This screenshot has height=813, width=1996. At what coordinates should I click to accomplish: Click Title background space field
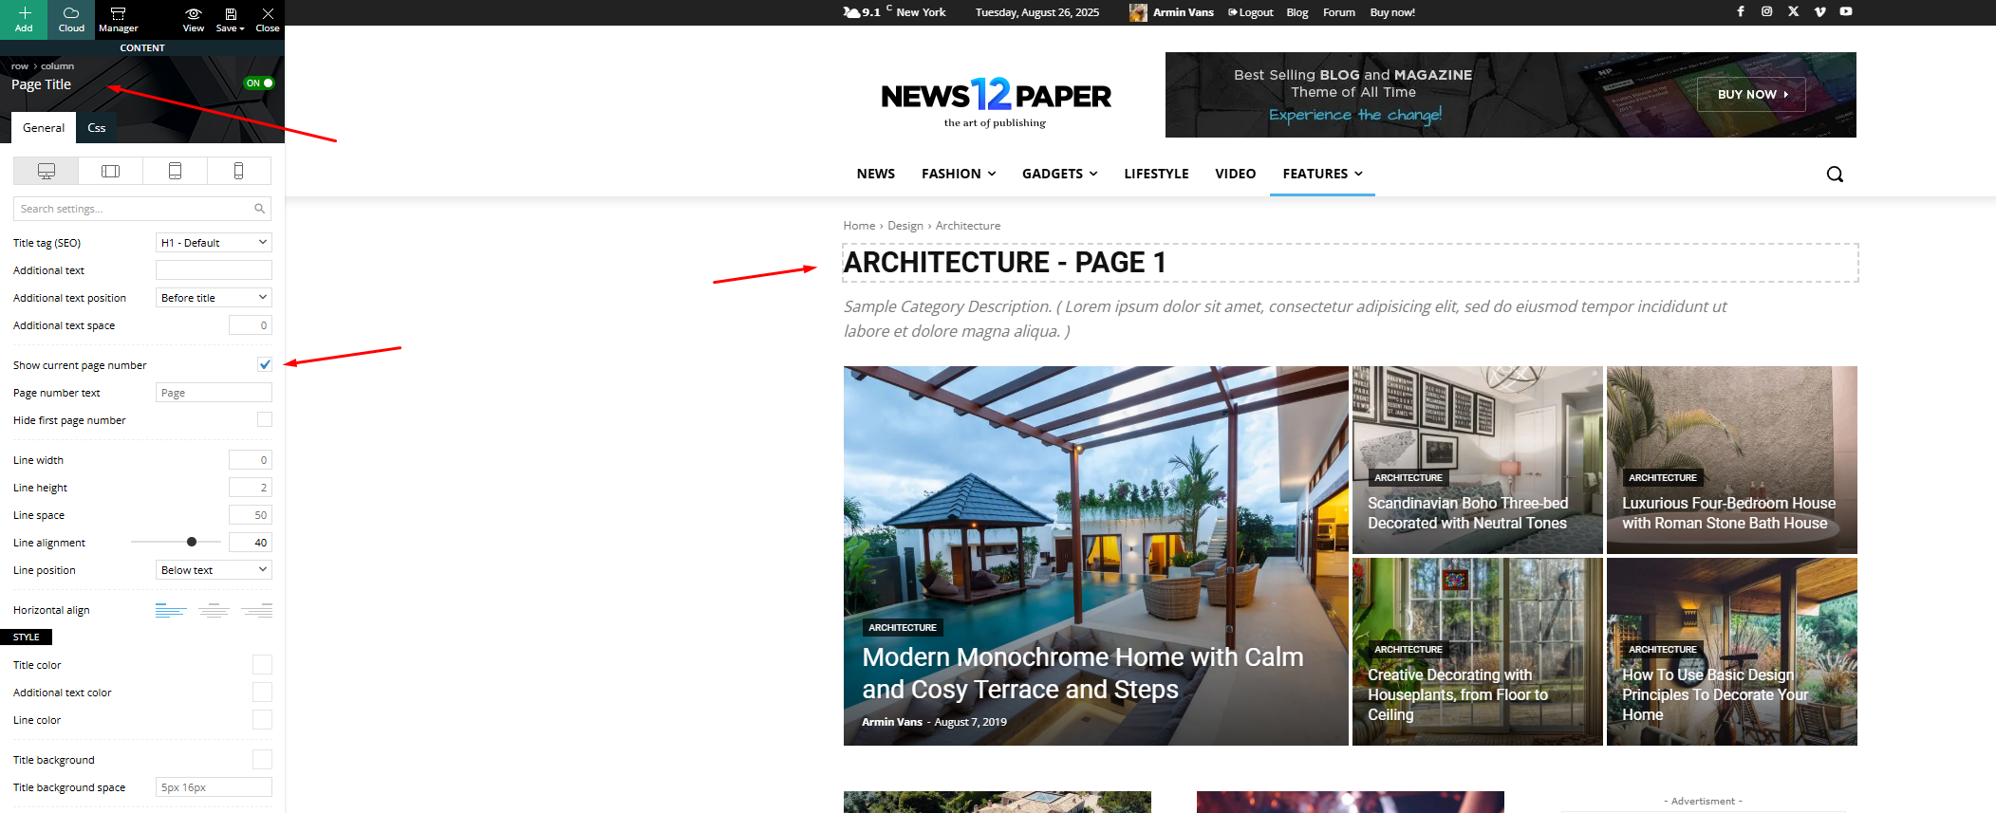(214, 787)
